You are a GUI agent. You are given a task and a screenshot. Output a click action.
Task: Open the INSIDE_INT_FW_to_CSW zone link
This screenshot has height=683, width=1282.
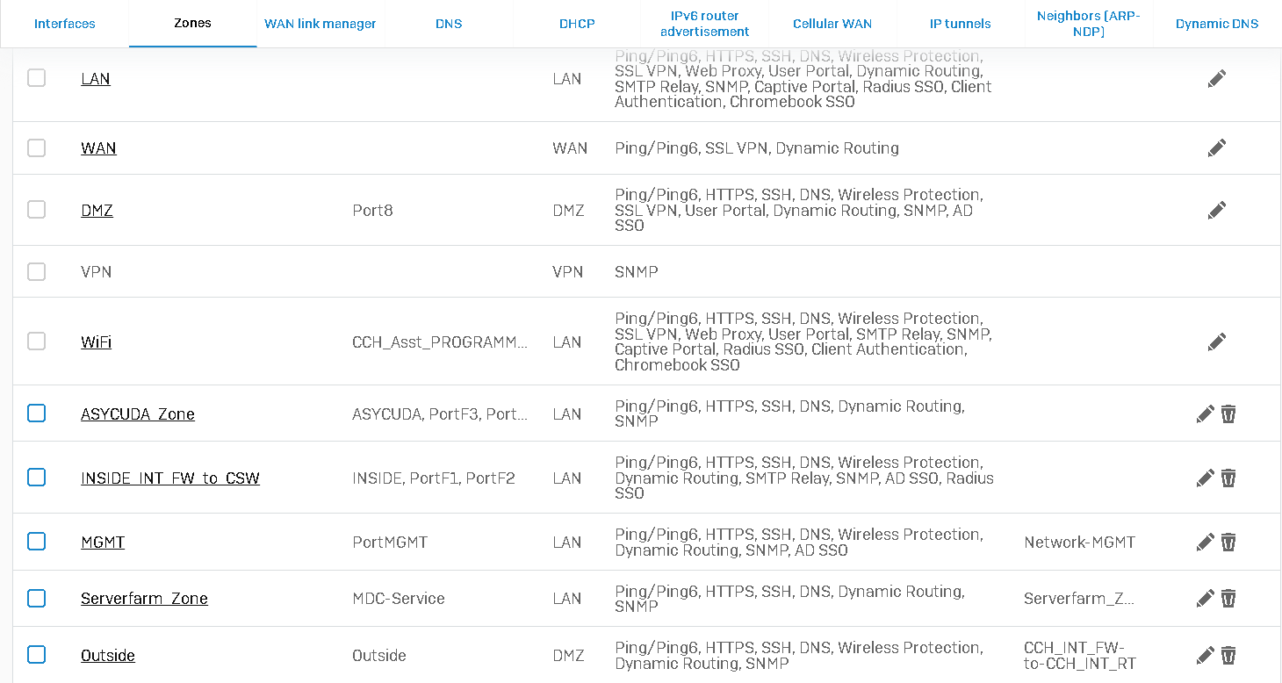coord(170,478)
